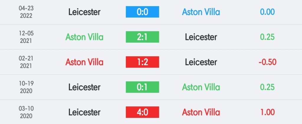Click the blue 0:0 score box
Image resolution: width=302 pixels, height=124 pixels.
point(142,12)
